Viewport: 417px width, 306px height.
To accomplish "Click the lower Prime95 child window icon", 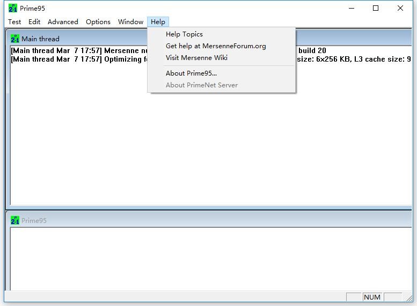I will point(15,220).
